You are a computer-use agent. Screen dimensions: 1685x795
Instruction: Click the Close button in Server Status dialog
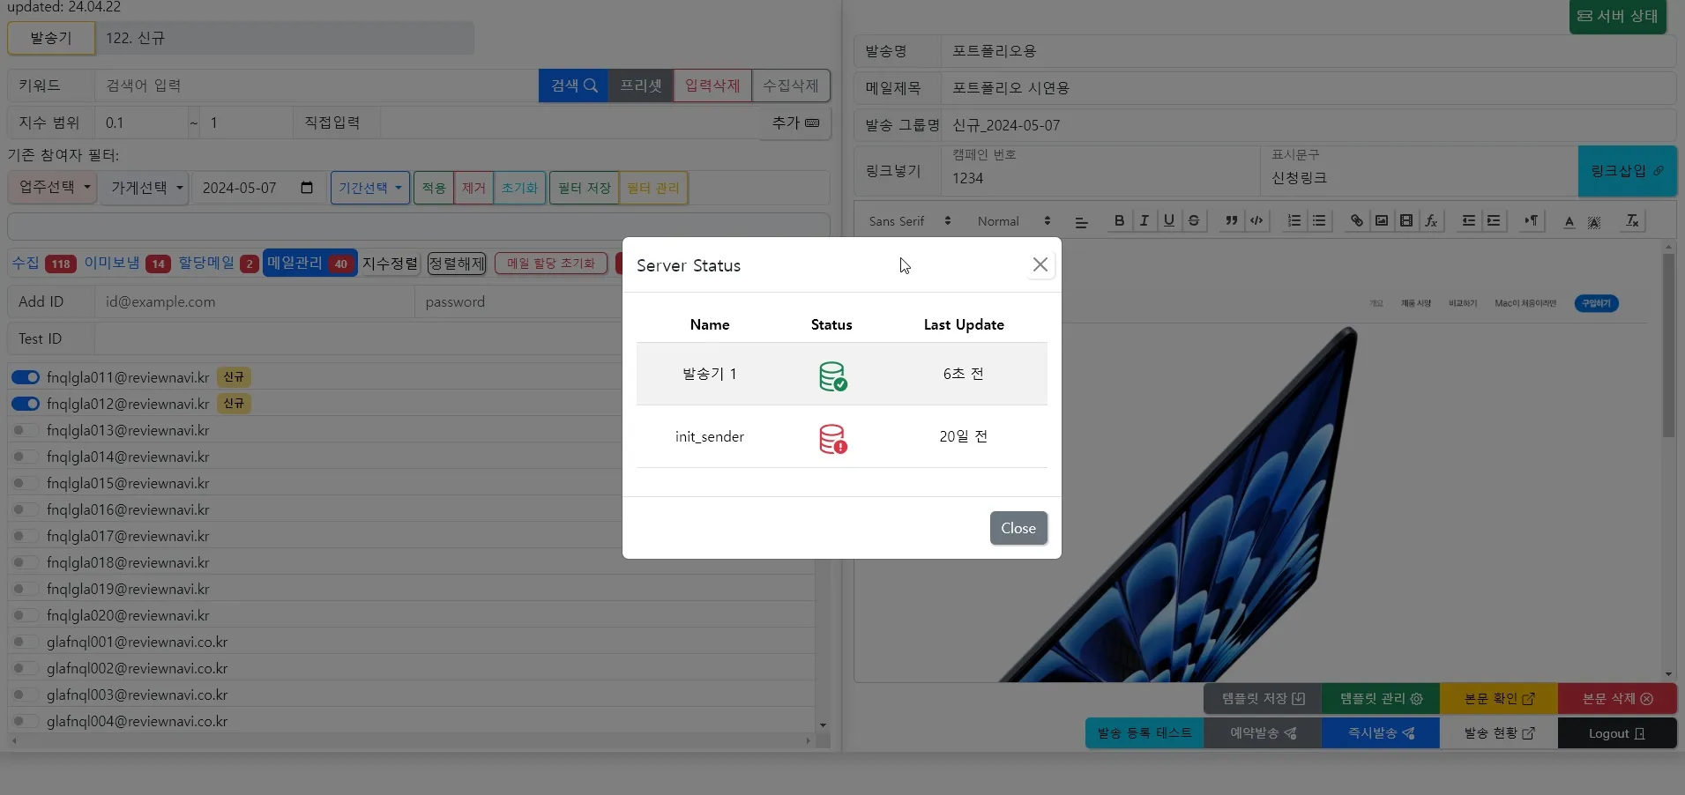(x=1018, y=528)
